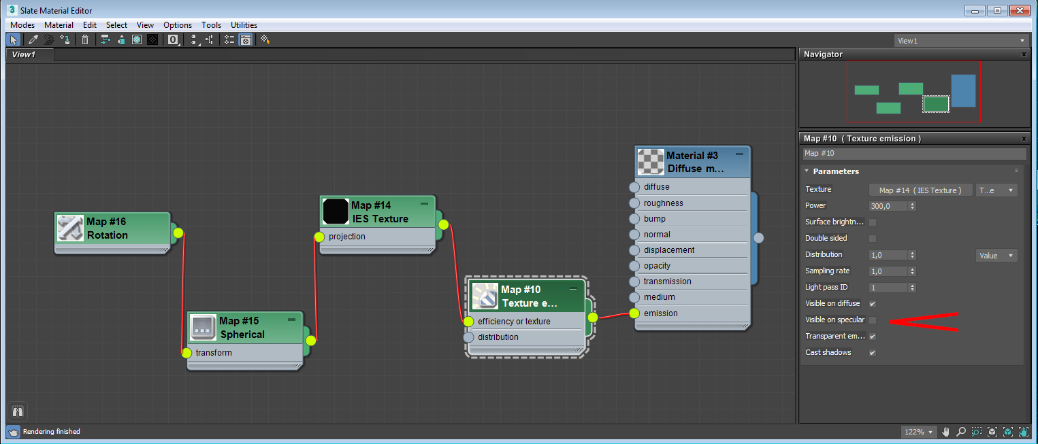Activate Zoom Region tool

(977, 432)
